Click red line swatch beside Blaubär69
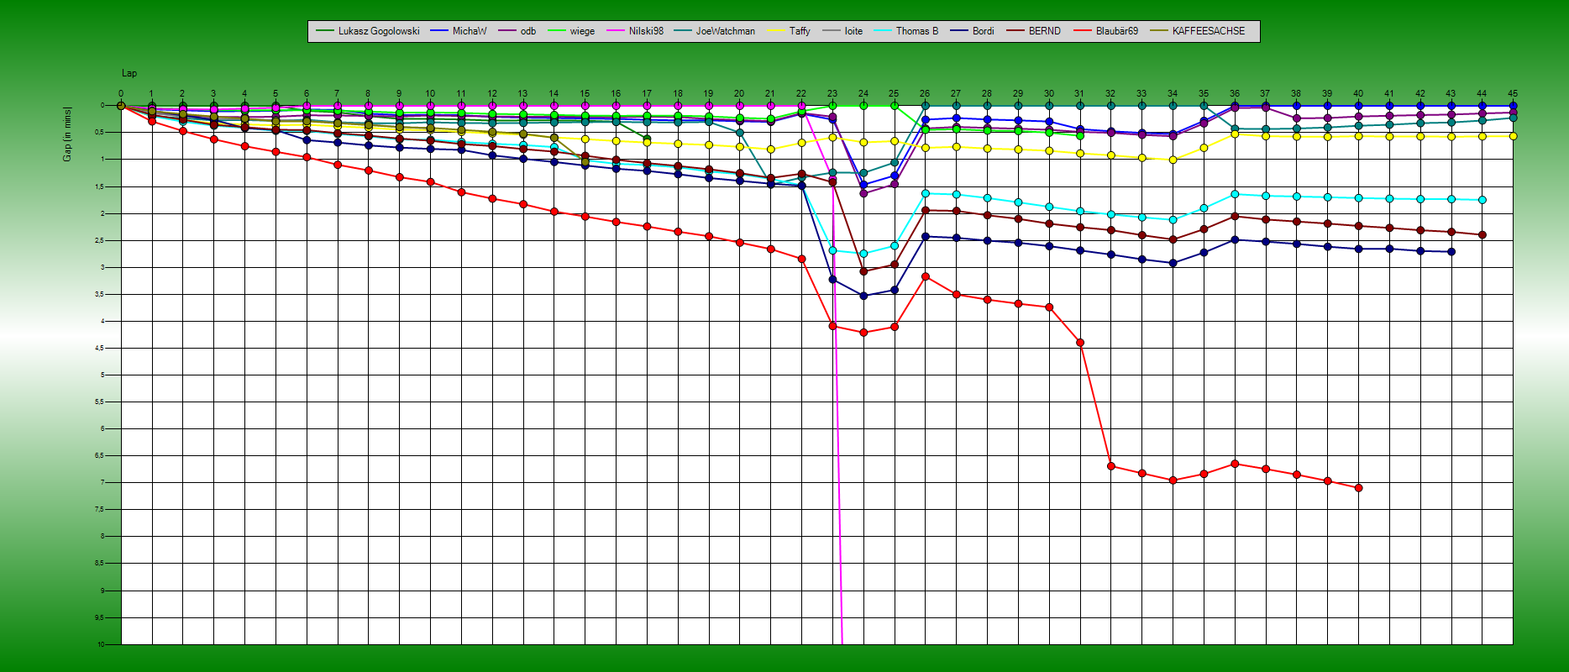Viewport: 1569px width, 672px height. coord(1082,31)
